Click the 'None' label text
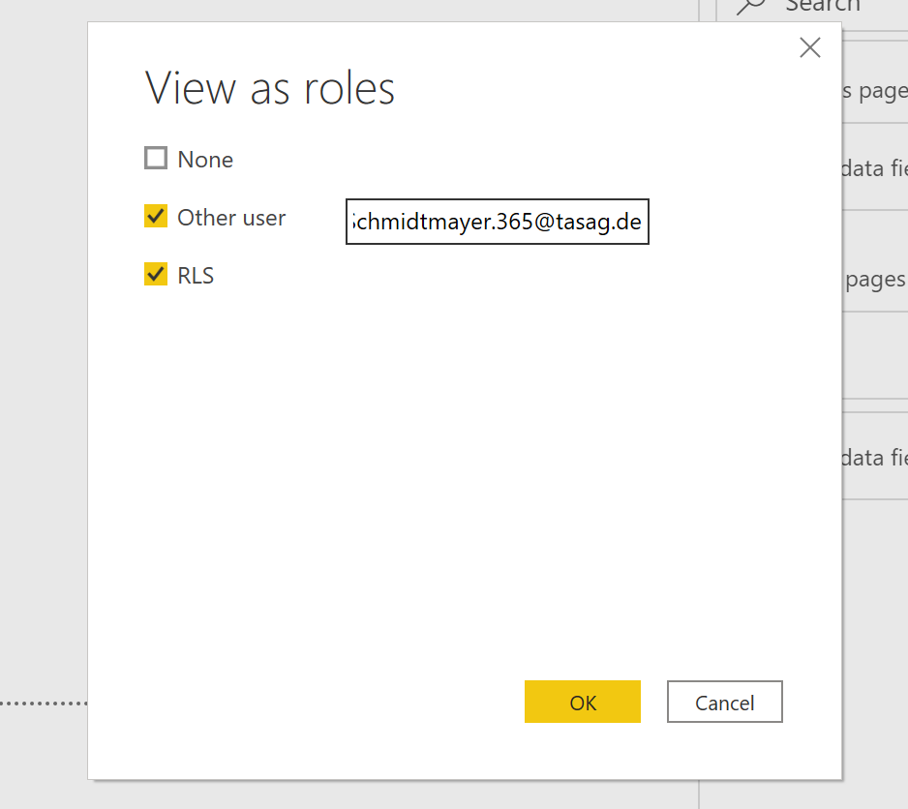This screenshot has width=908, height=809. (x=205, y=160)
